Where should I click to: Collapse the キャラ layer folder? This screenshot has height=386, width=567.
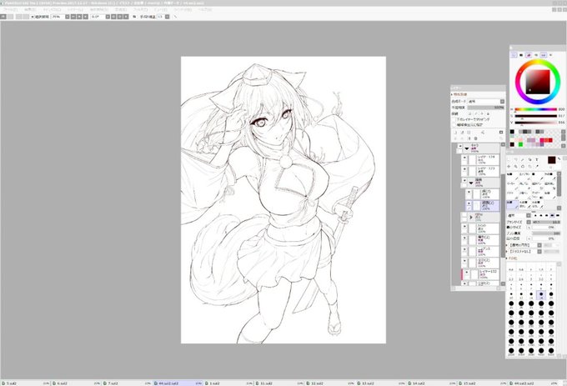point(467,148)
